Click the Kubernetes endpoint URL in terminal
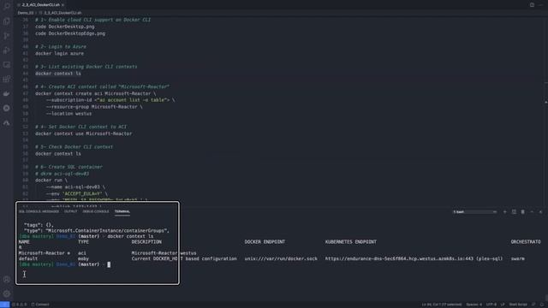The height and width of the screenshot is (308, 548). tap(399, 258)
